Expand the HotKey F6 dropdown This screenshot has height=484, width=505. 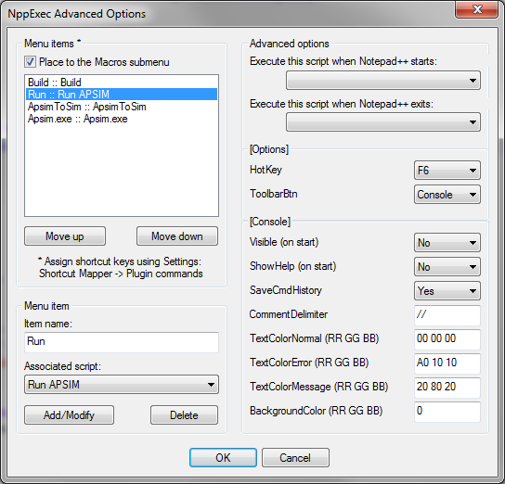(x=447, y=170)
